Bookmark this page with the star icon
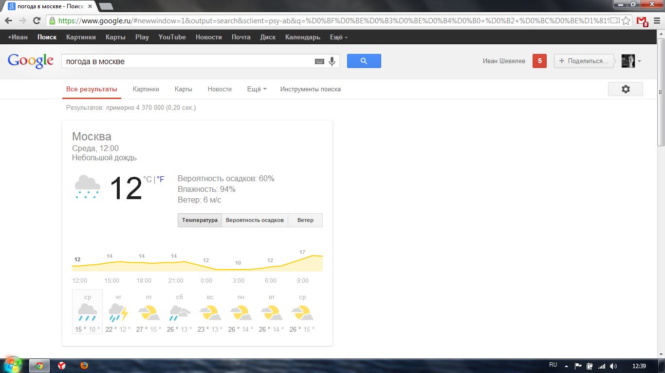 626,21
